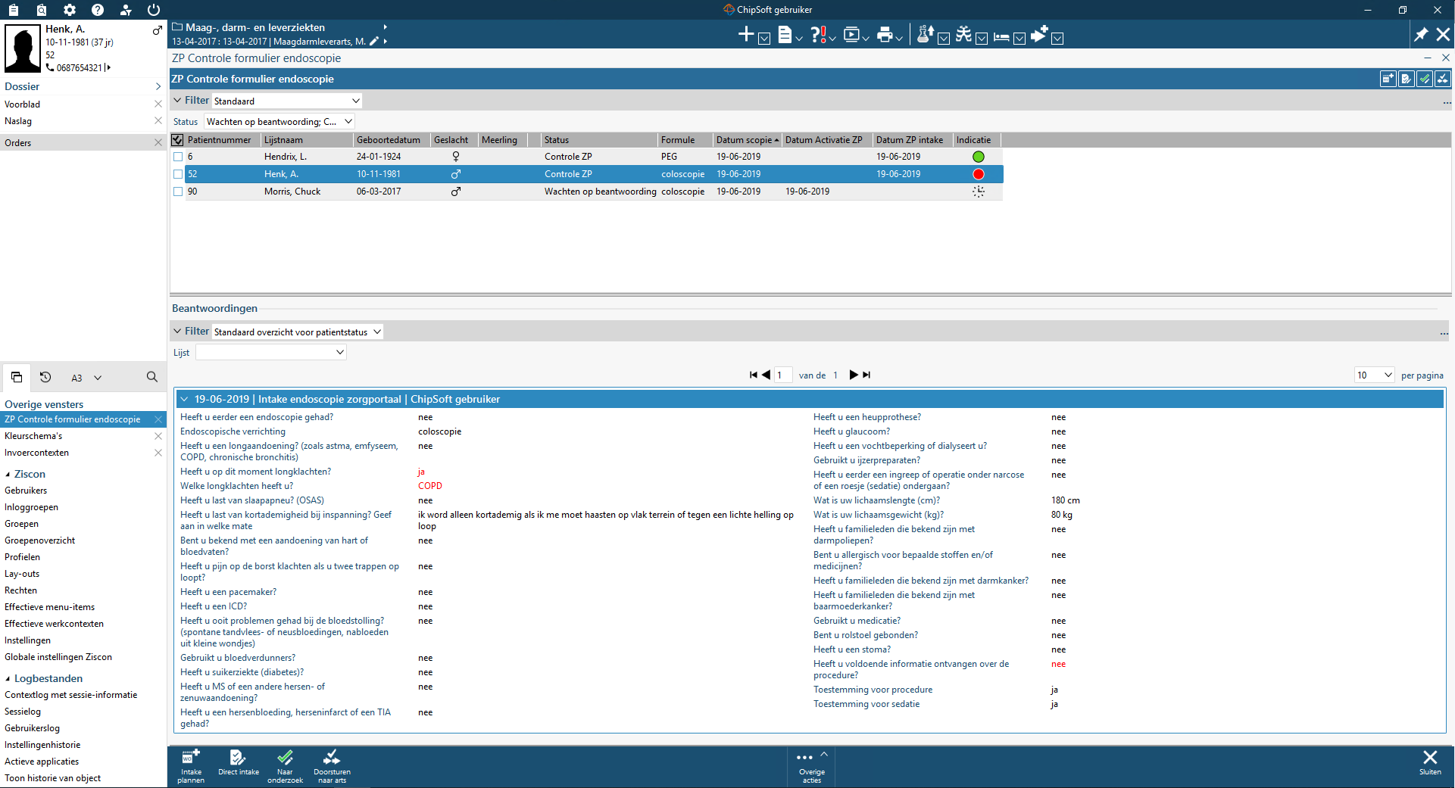Click Naar onderzoek button
The height and width of the screenshot is (788, 1455).
coord(285,766)
